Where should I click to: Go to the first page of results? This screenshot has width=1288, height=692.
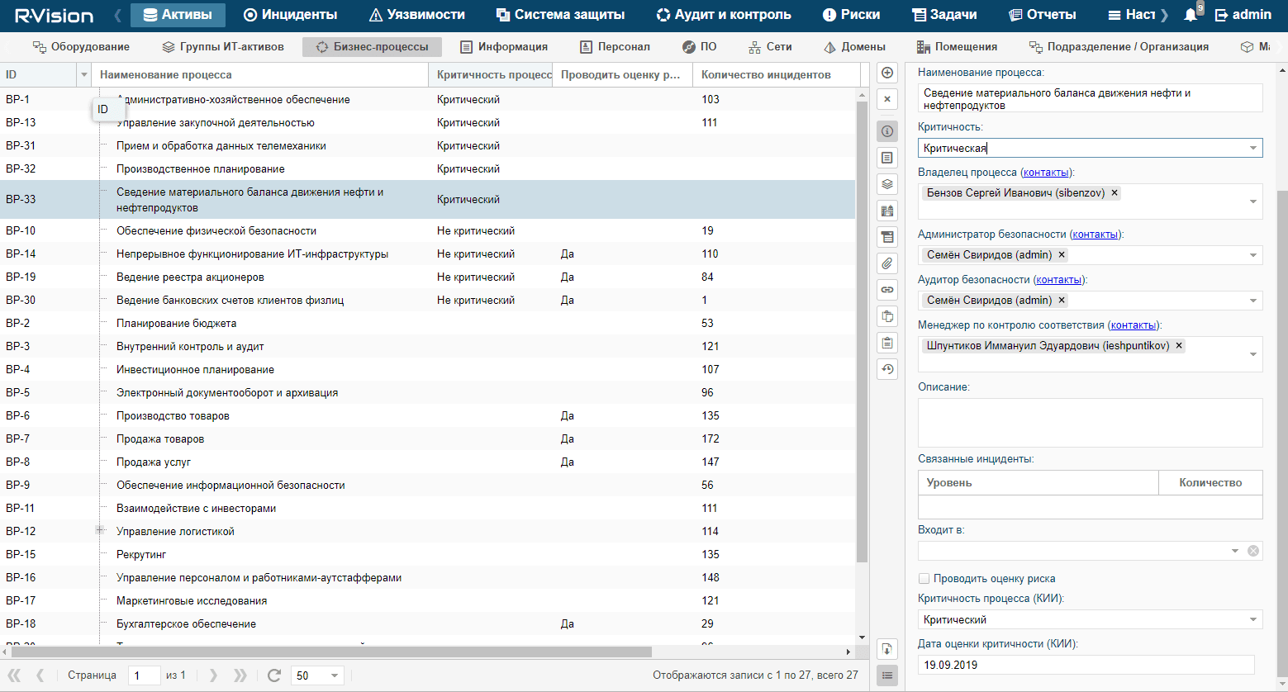[14, 675]
